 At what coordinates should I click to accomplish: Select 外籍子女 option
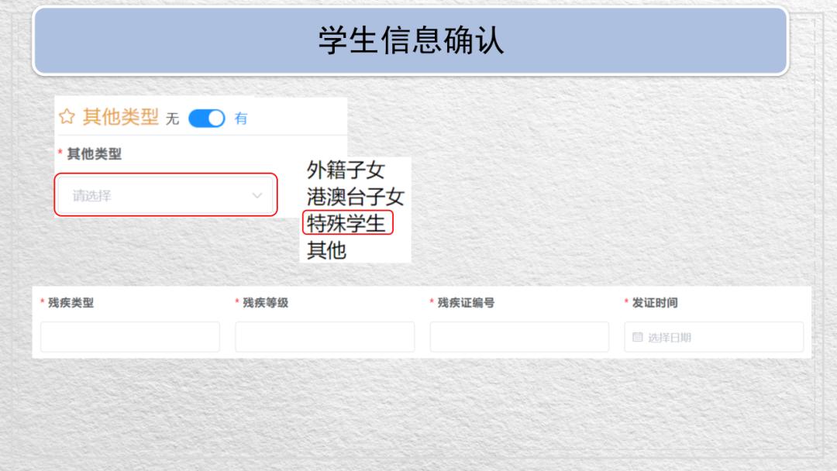coord(346,170)
